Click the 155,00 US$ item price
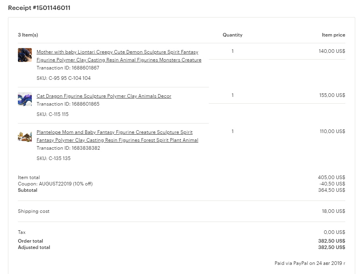The width and height of the screenshot is (362, 274). click(x=332, y=95)
